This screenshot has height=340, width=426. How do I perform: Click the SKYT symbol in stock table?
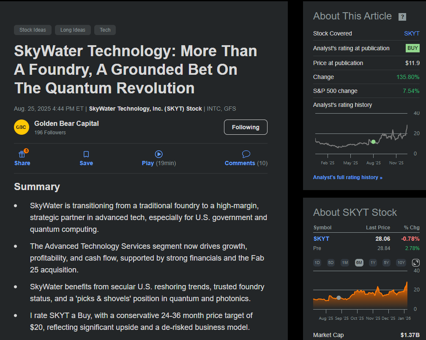321,239
